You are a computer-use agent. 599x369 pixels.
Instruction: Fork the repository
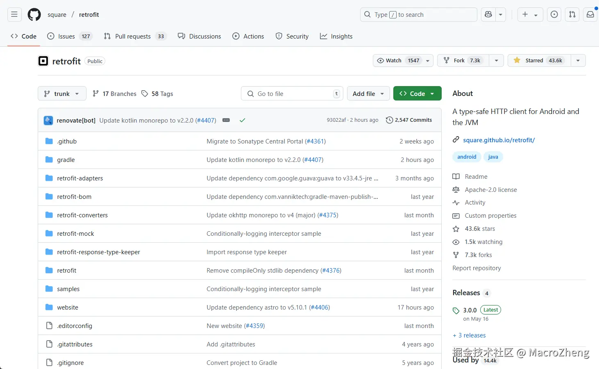[x=463, y=61]
